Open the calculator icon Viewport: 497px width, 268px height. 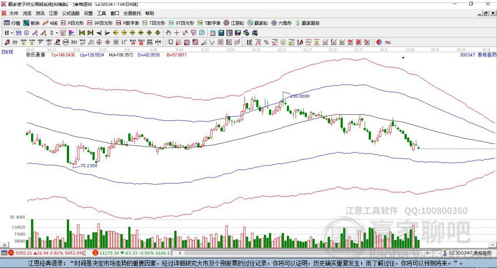tap(221, 32)
